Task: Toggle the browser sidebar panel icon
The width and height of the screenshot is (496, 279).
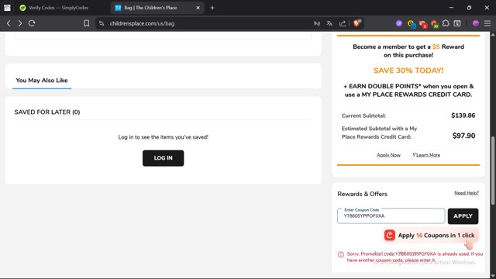Action: (x=457, y=23)
